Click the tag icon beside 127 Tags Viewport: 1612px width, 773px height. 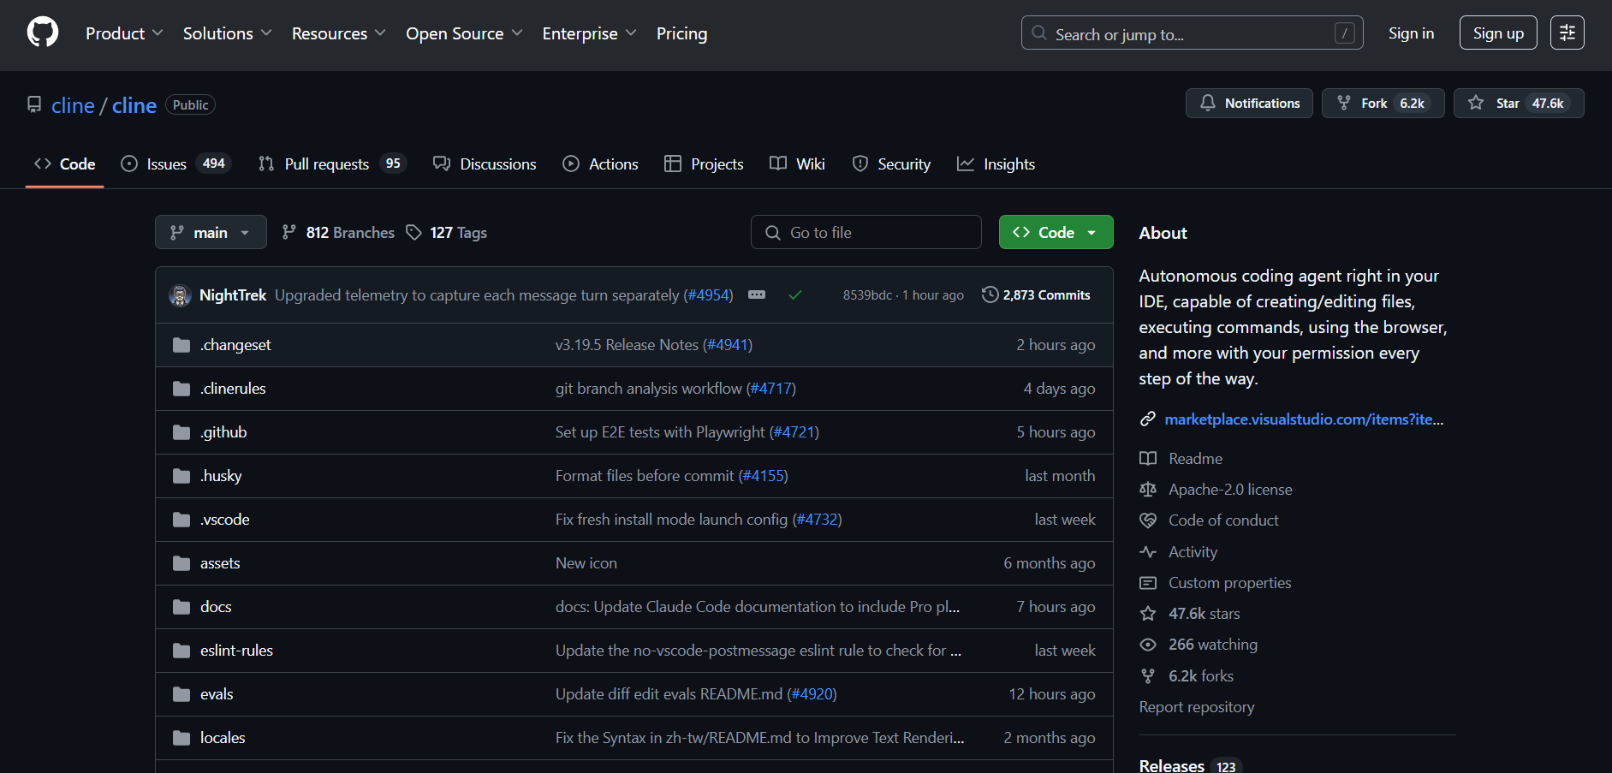[414, 232]
